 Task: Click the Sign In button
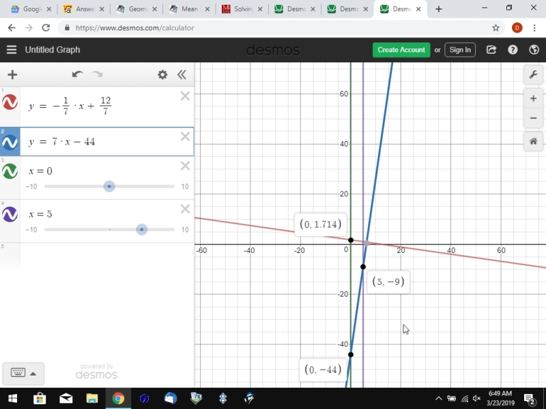[460, 50]
